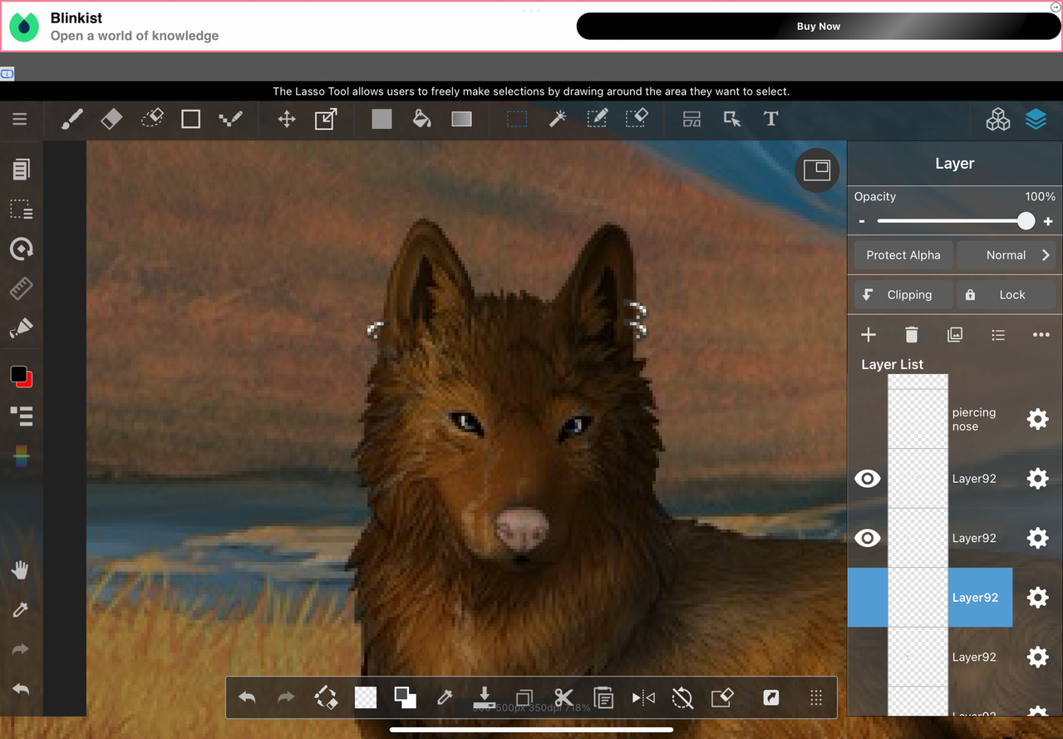Open the navigator window icon on canvas
1063x739 pixels.
pyautogui.click(x=817, y=170)
